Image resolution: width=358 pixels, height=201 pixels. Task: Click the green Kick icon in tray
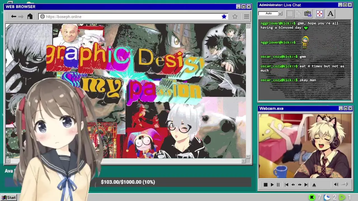(312, 197)
